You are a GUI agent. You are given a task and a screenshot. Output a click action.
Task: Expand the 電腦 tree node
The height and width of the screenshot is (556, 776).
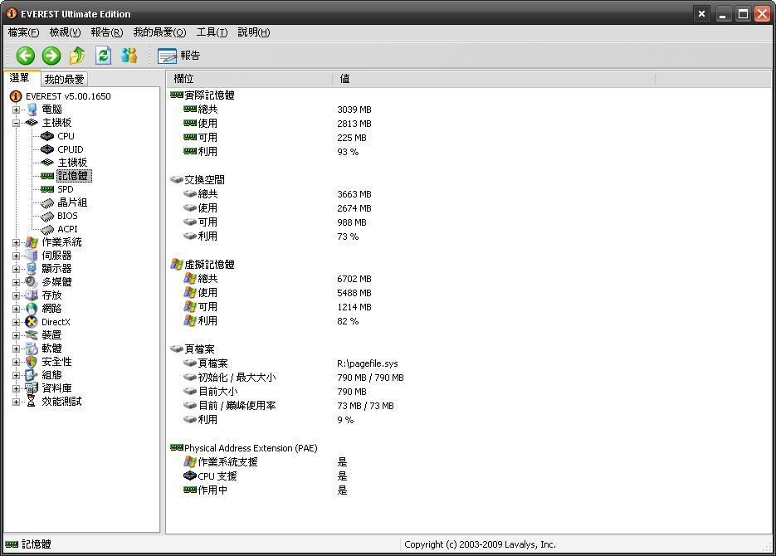point(16,110)
